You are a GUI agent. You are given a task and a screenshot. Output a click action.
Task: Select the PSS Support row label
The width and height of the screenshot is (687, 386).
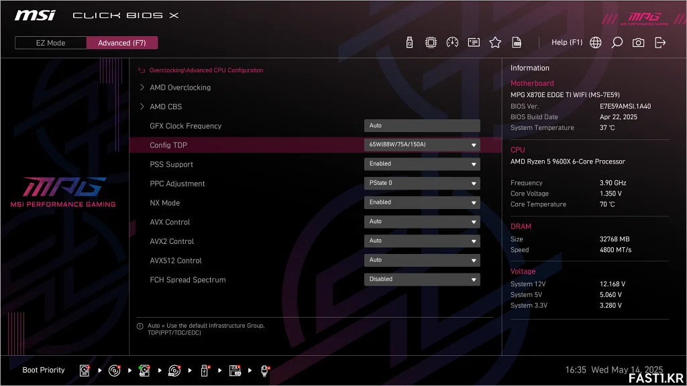pyautogui.click(x=171, y=165)
